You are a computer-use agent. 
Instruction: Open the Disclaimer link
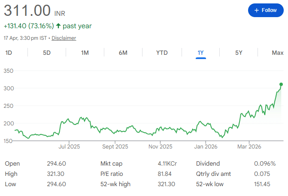point(64,38)
